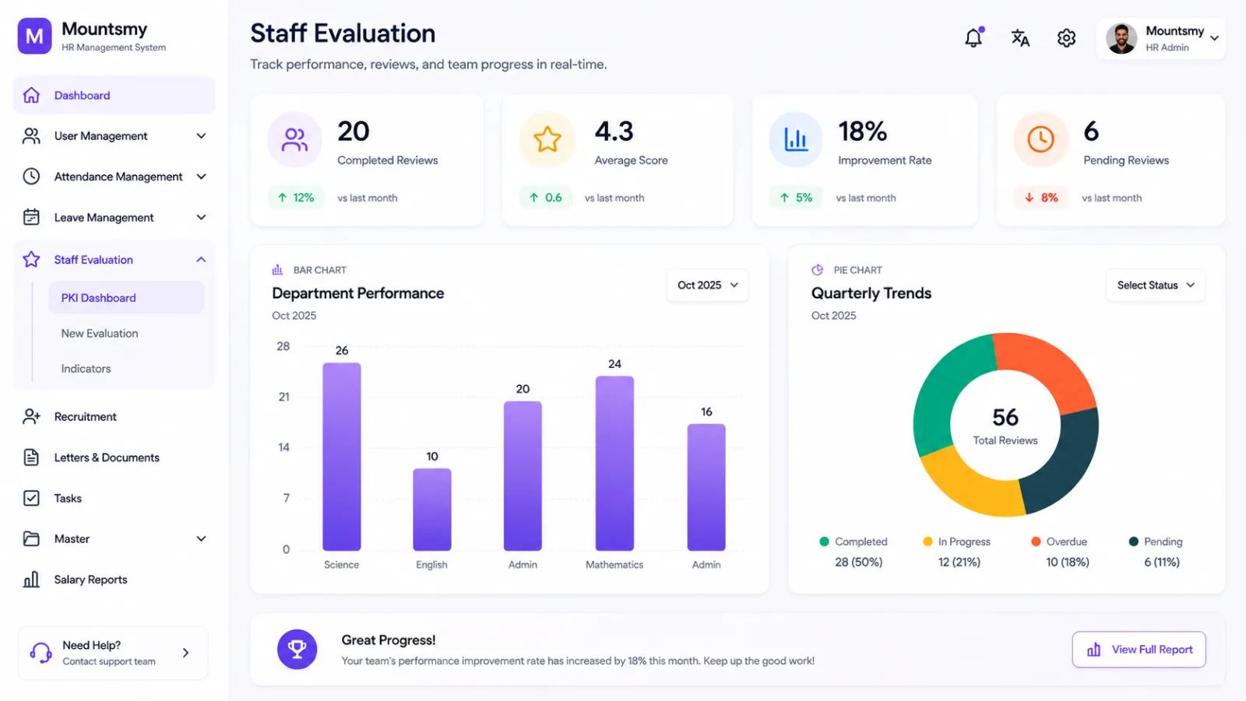Click Department Performance chart title
This screenshot has width=1246, height=701.
tap(358, 293)
